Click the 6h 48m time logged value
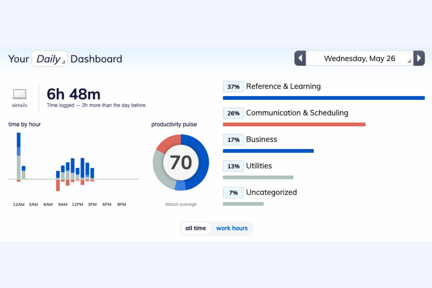Image resolution: width=432 pixels, height=288 pixels. (74, 94)
